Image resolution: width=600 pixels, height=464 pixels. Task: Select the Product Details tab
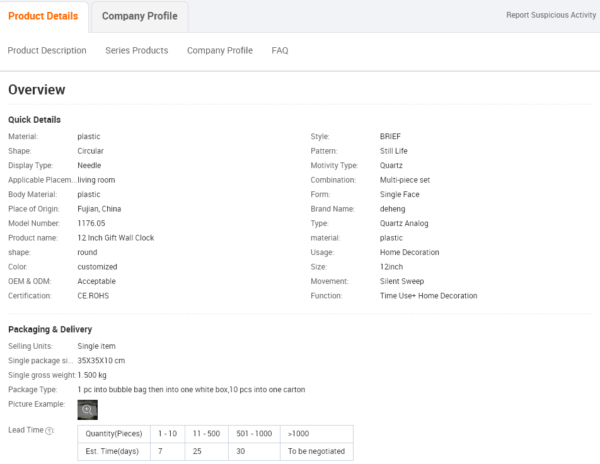pyautogui.click(x=43, y=16)
